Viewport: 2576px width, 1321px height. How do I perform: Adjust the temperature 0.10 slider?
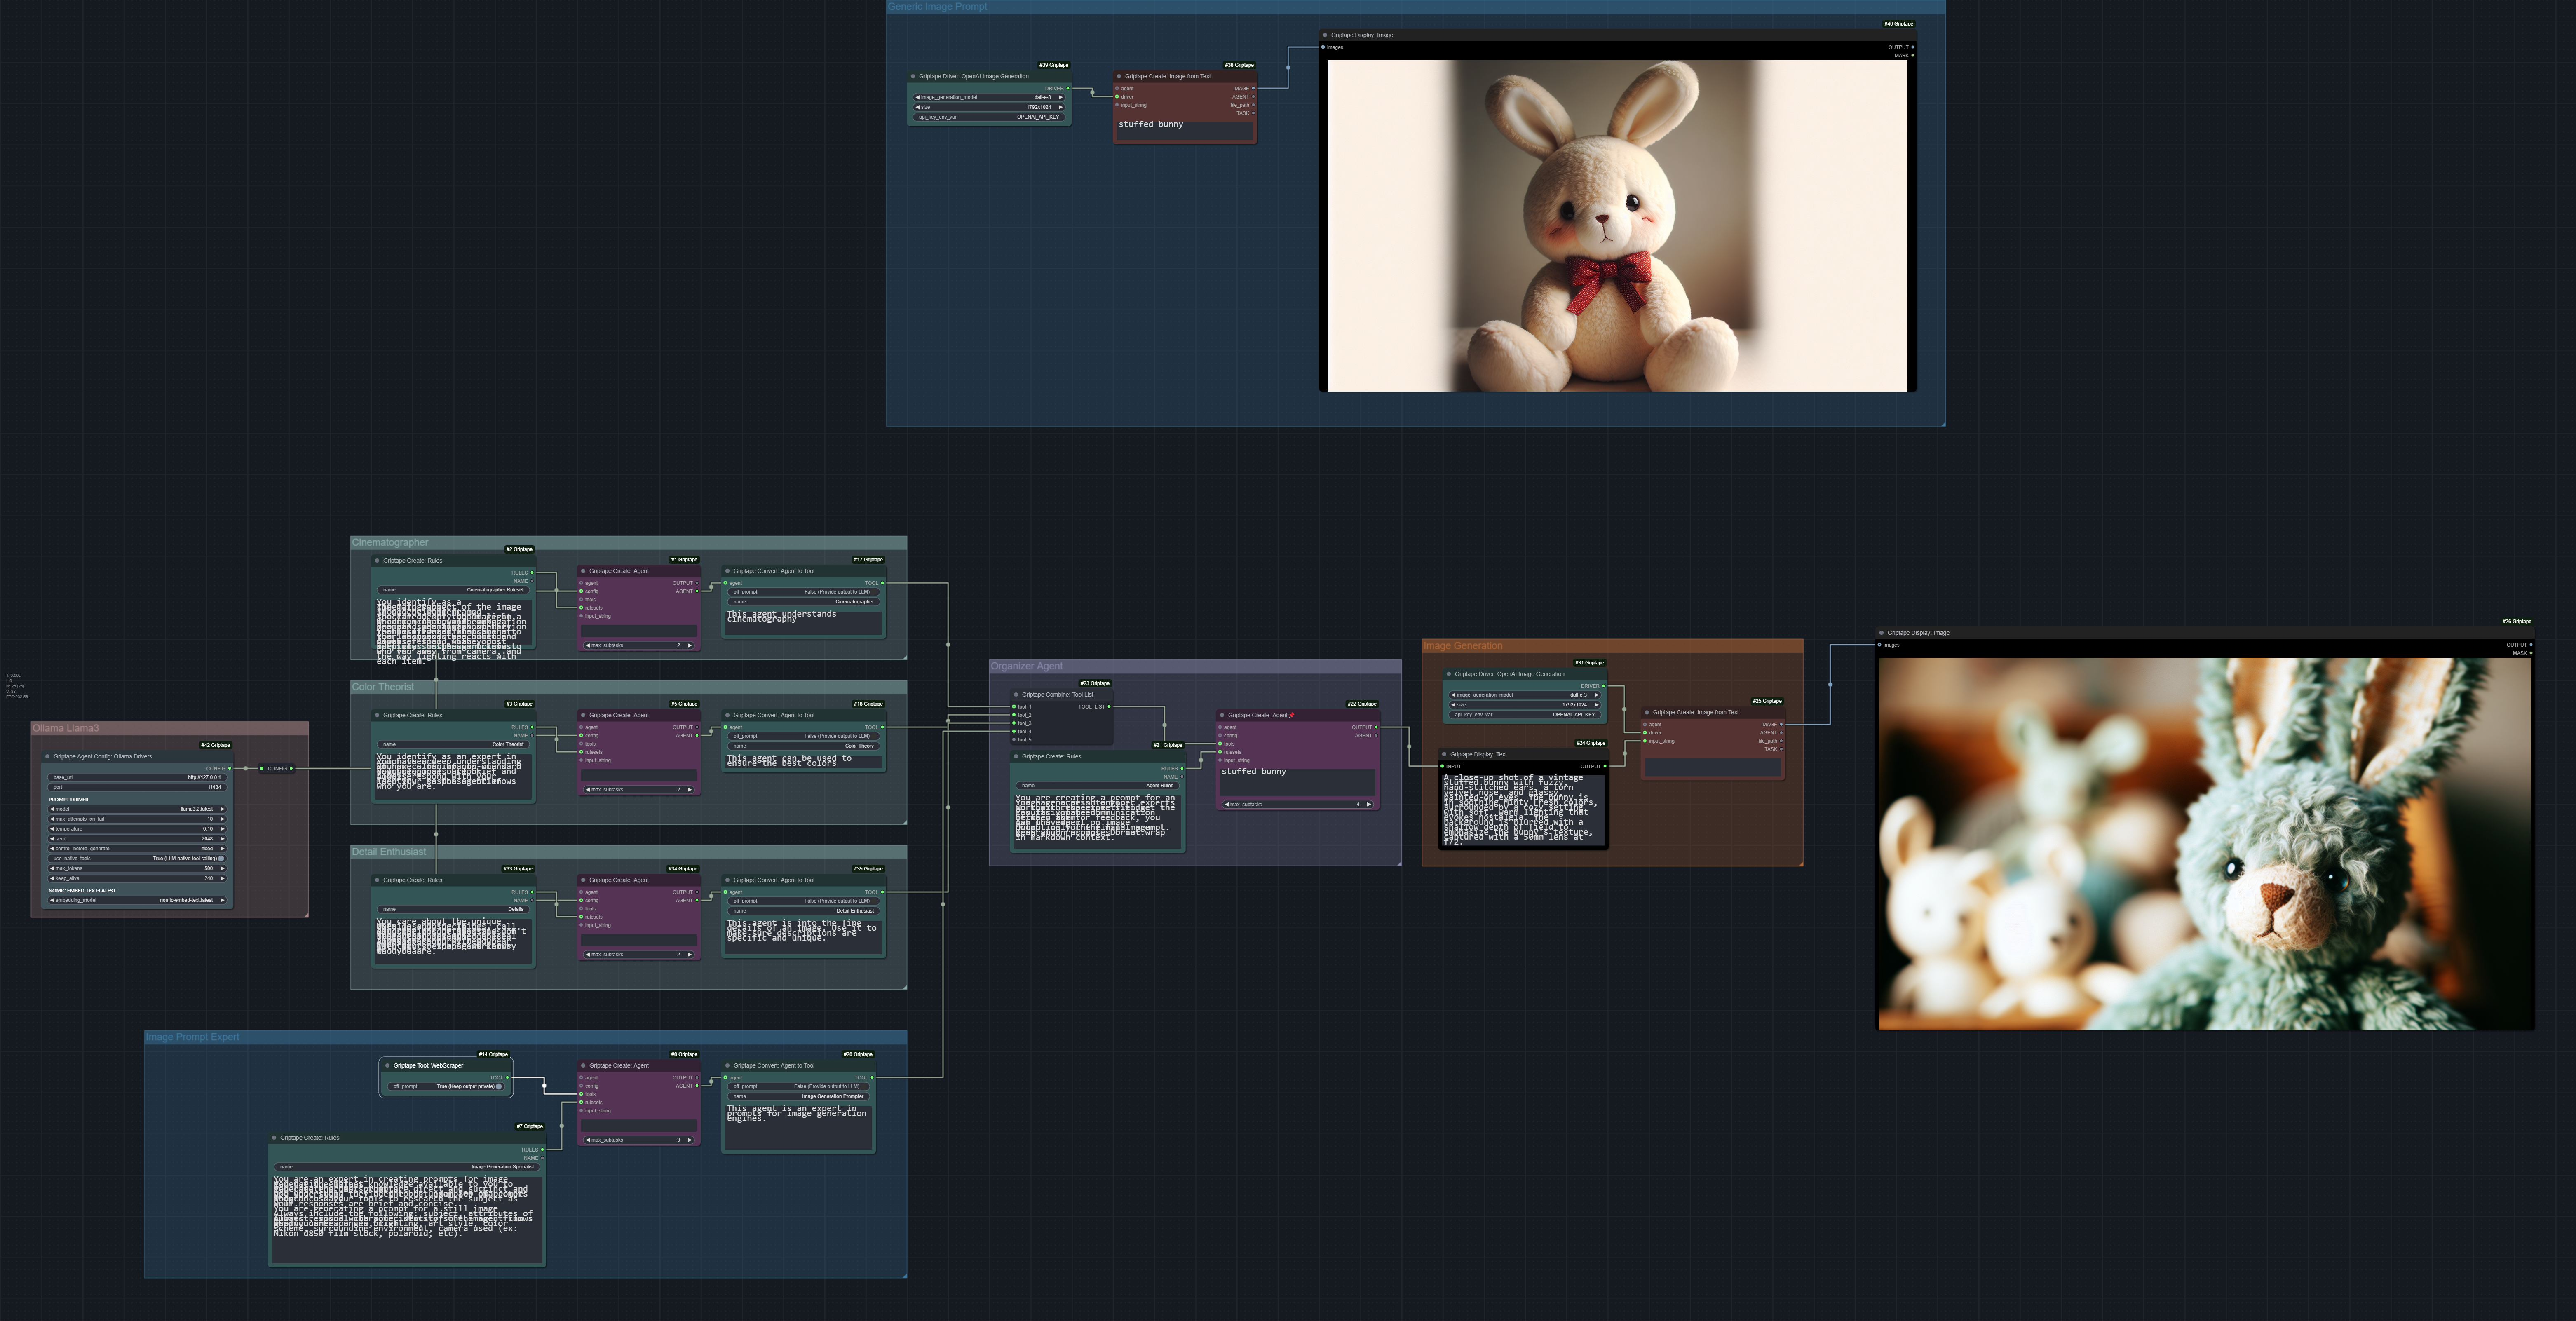click(x=137, y=829)
